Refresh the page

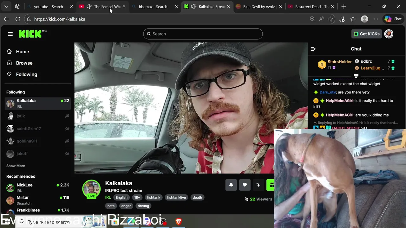18,19
